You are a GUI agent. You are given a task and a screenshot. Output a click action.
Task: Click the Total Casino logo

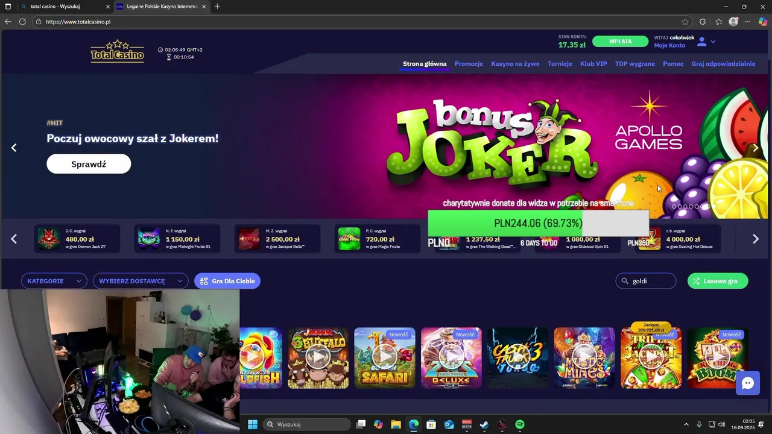pos(118,51)
